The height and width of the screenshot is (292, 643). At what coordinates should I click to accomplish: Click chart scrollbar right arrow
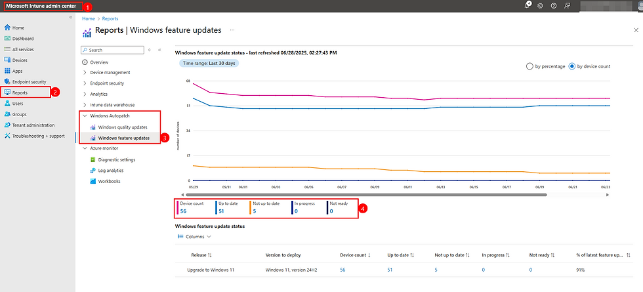tap(608, 195)
